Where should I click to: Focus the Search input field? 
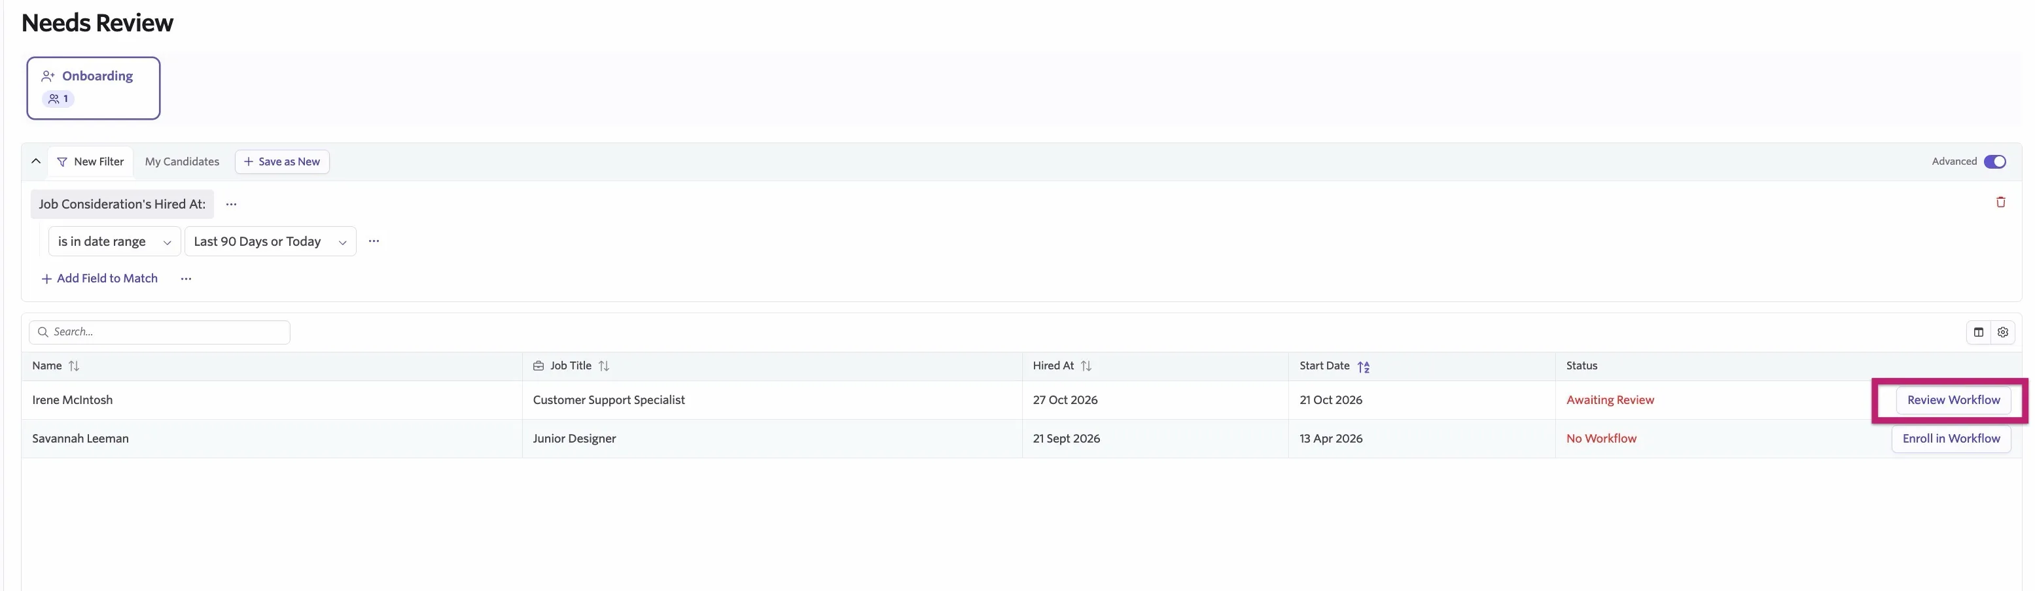click(160, 332)
